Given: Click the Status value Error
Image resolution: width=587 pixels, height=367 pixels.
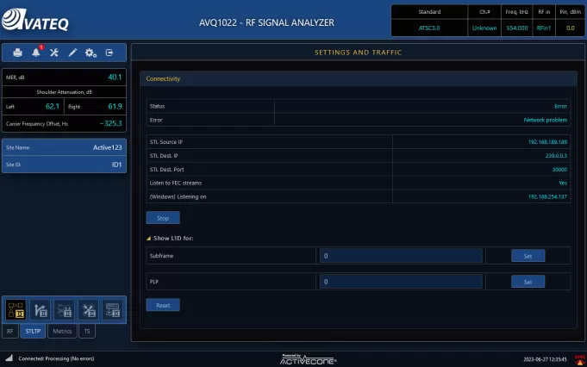Looking at the screenshot, I should pos(561,106).
